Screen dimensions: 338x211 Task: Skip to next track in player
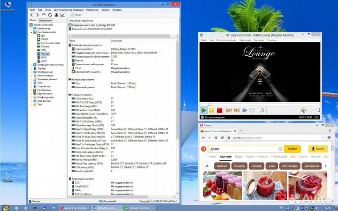pos(237,111)
